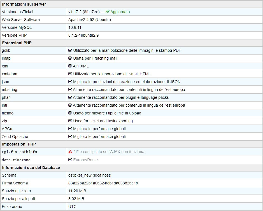
Task: Click the Firma Schema hash value
Action: tap(103, 183)
